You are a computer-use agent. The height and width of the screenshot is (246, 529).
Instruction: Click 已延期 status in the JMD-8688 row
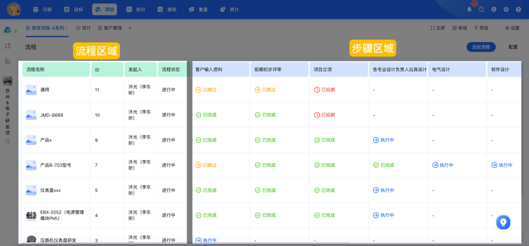coord(324,115)
